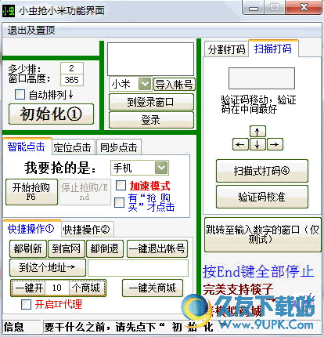Click the address input field beside 到这个地址
324x337 pixels.
click(138, 268)
